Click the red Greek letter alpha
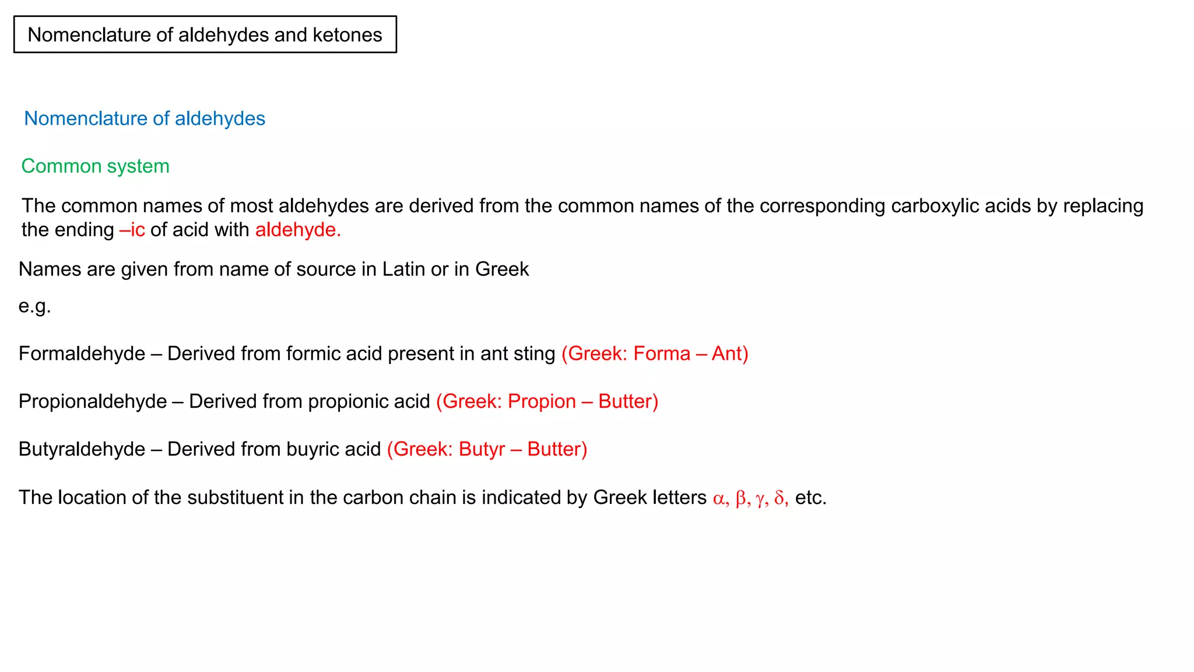This screenshot has height=672, width=1194. tap(719, 498)
